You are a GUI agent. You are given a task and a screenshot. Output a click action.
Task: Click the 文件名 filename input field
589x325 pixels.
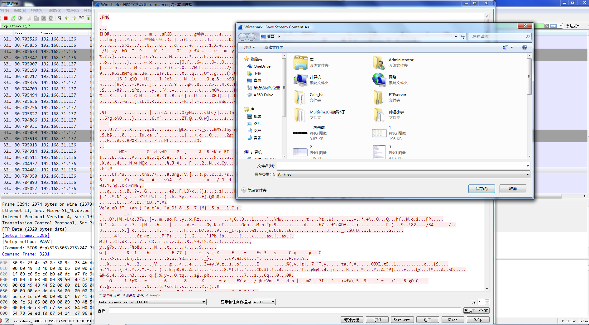pyautogui.click(x=401, y=166)
